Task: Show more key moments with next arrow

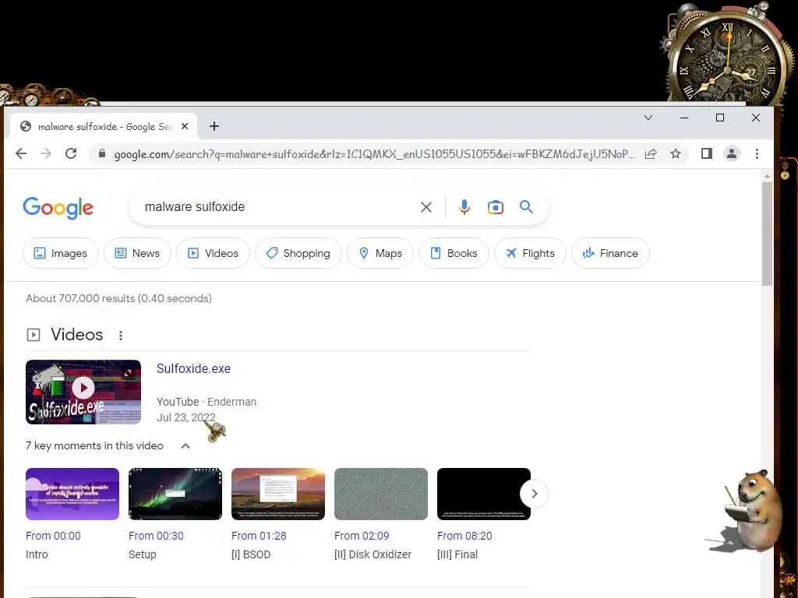Action: click(535, 493)
